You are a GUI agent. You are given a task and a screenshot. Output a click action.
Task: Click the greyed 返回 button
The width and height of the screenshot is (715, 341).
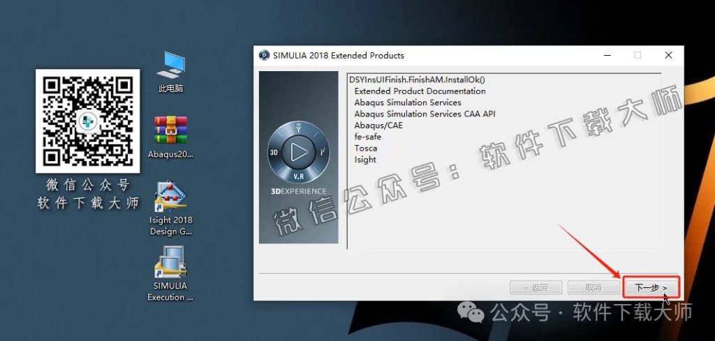tap(536, 288)
